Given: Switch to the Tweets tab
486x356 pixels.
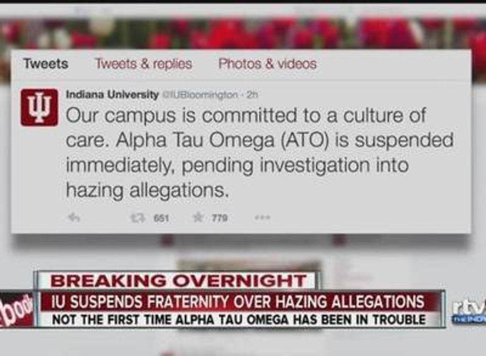Looking at the screenshot, I should [x=46, y=64].
